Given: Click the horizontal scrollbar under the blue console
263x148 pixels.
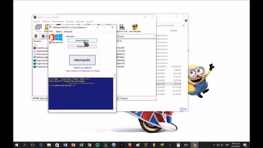Looking at the screenshot, I should point(81,111).
